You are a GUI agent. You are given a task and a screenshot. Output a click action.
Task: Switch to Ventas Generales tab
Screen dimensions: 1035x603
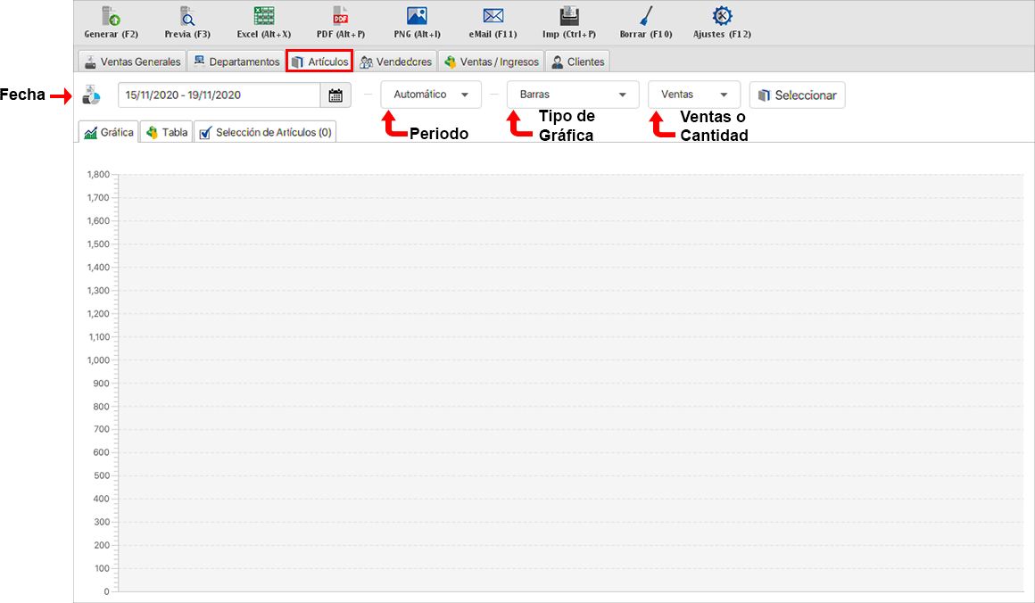point(132,62)
